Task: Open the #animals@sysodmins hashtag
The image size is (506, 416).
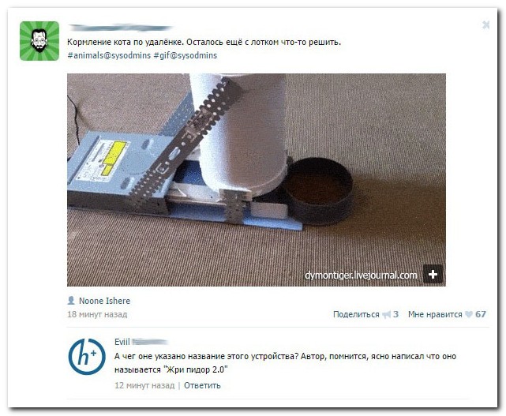Action: tap(109, 55)
